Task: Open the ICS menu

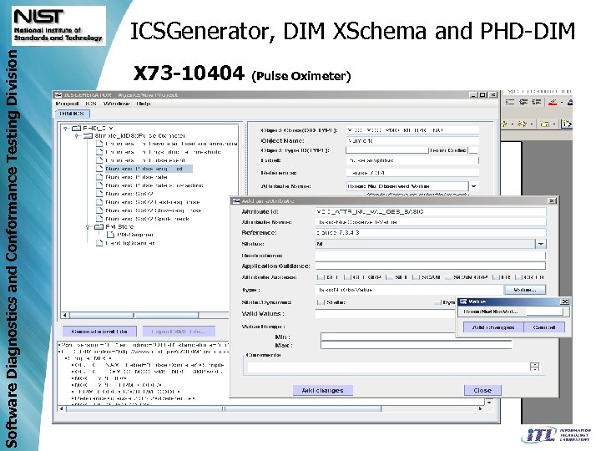Action: coord(91,104)
